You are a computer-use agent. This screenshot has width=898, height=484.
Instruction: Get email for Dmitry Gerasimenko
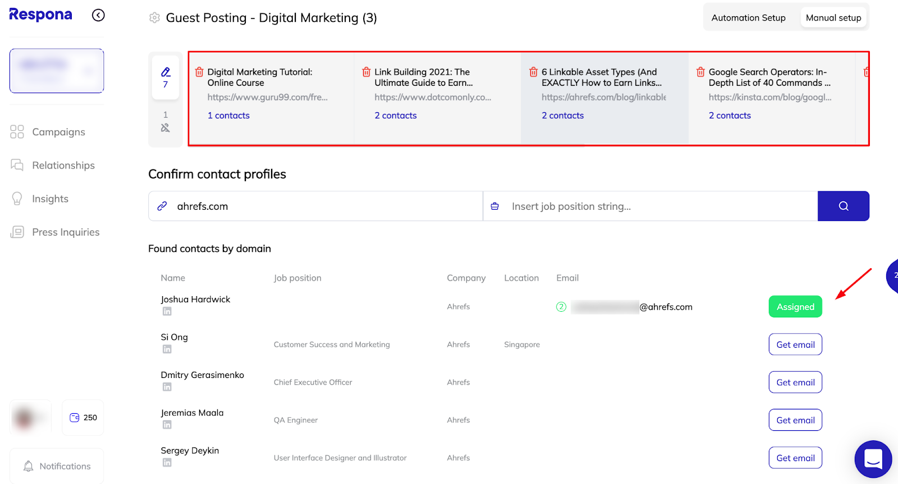coord(795,382)
